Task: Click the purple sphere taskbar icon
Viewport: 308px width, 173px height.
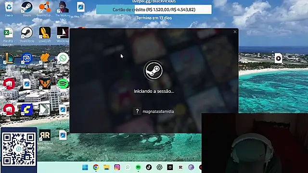Action: point(191,167)
